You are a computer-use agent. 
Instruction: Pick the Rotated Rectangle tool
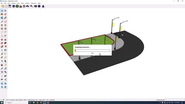(5, 25)
